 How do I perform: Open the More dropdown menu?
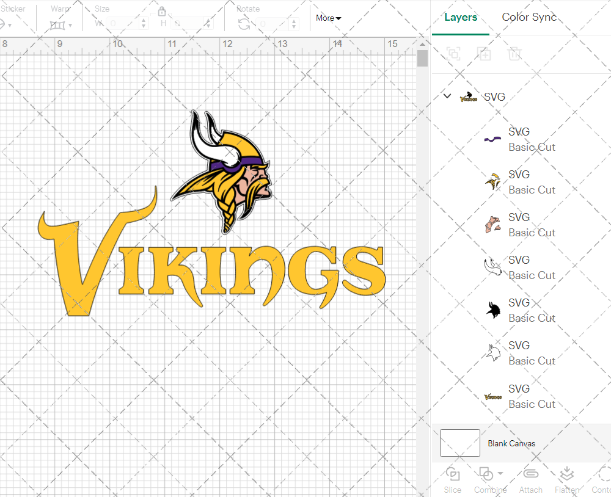click(328, 18)
